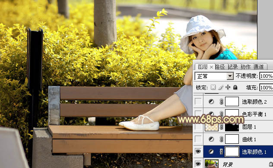Click the lock all padlock icon

coord(235,87)
